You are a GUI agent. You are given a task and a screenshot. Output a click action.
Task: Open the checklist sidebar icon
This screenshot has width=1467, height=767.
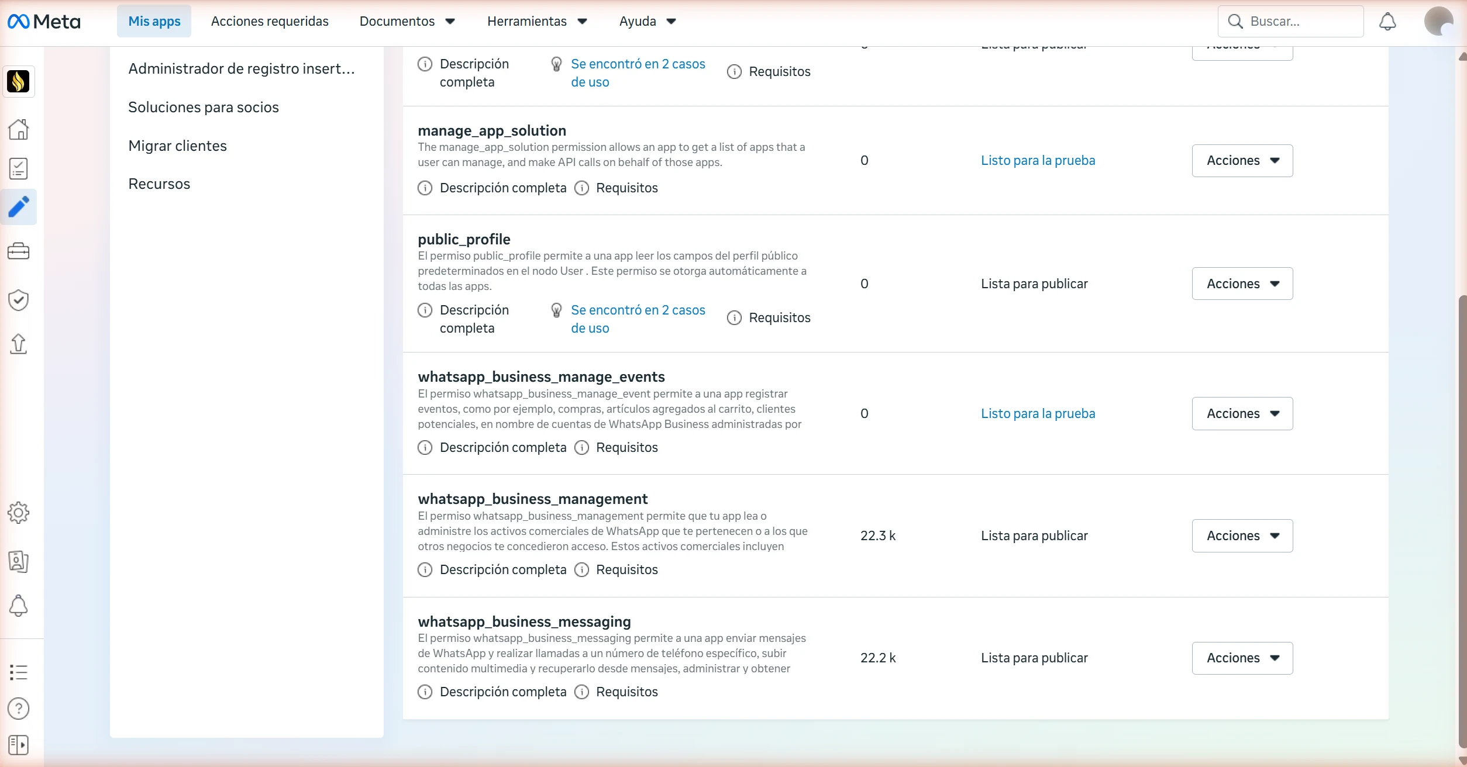(x=19, y=168)
